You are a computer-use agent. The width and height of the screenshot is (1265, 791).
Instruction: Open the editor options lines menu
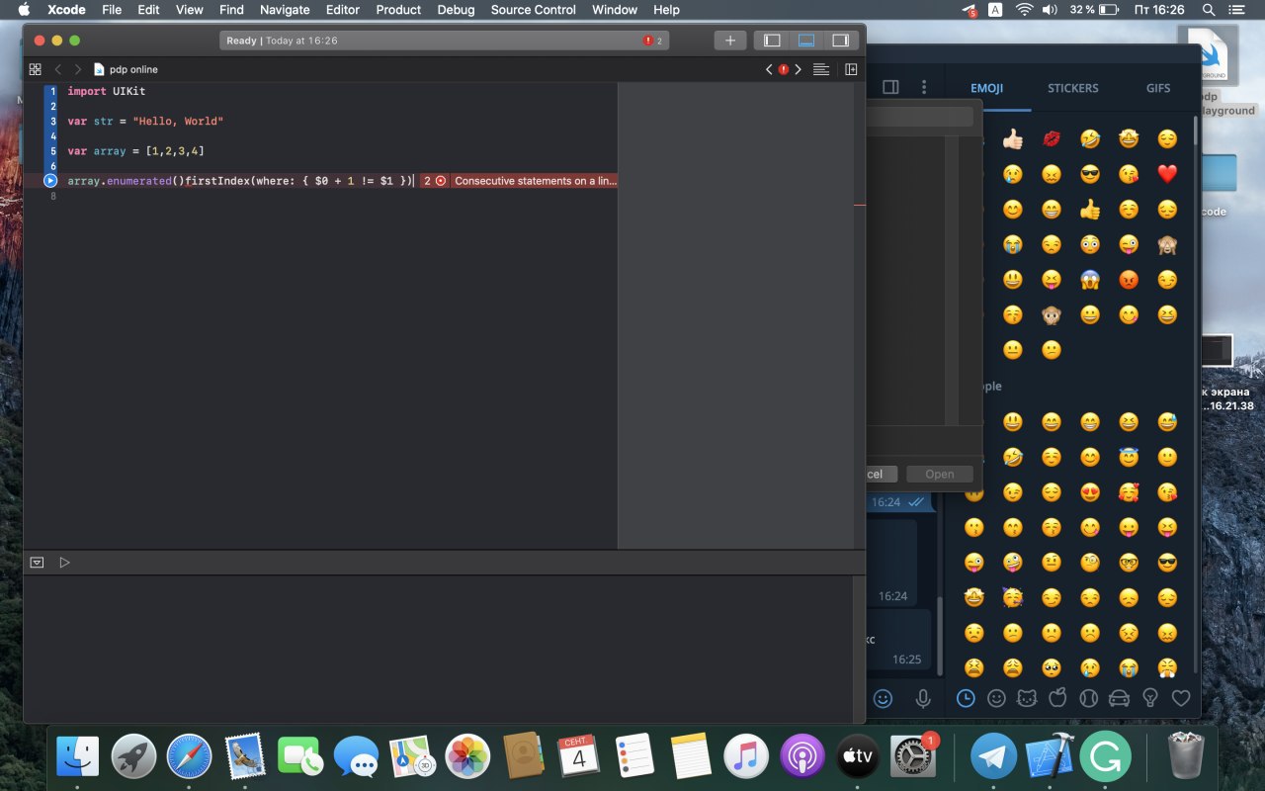820,69
